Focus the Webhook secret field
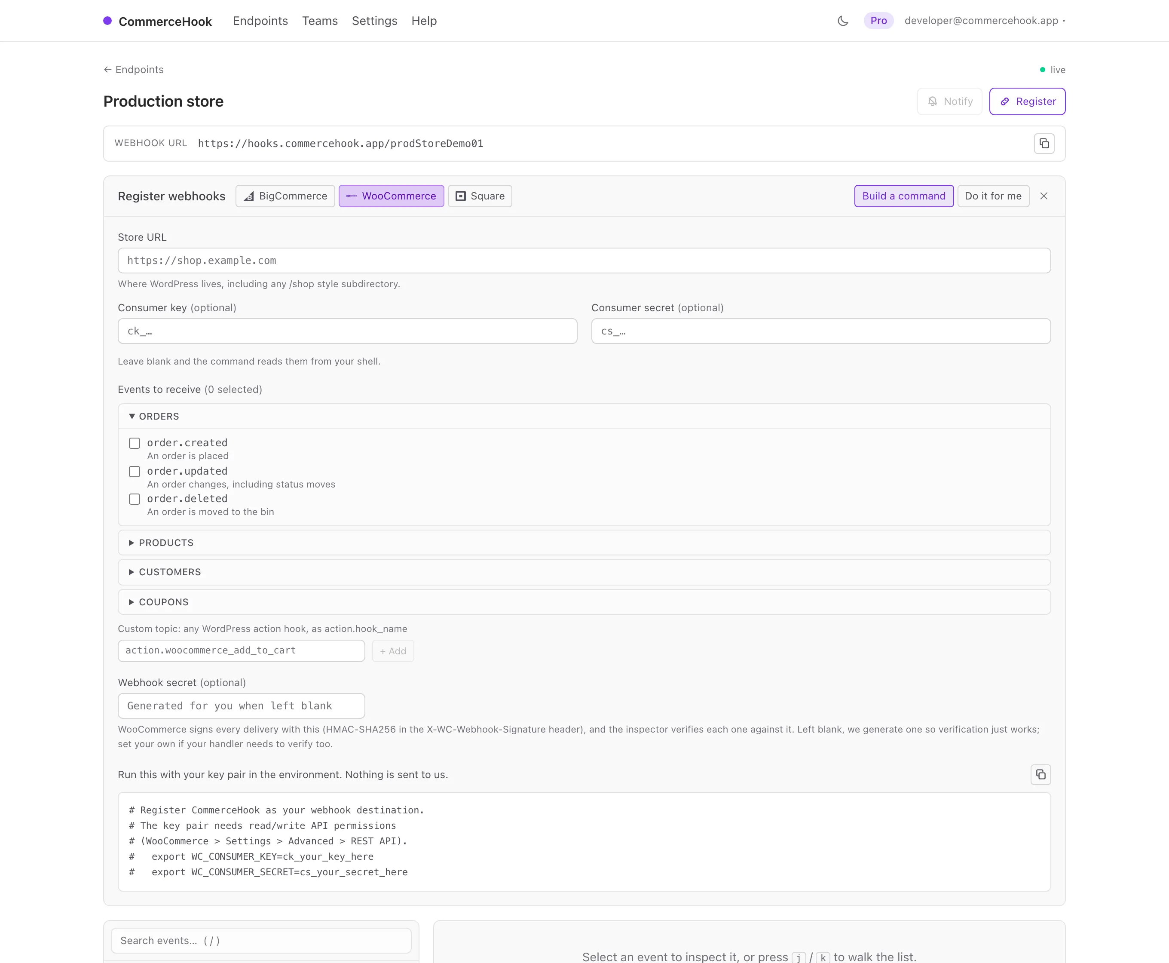1169x963 pixels. (241, 705)
